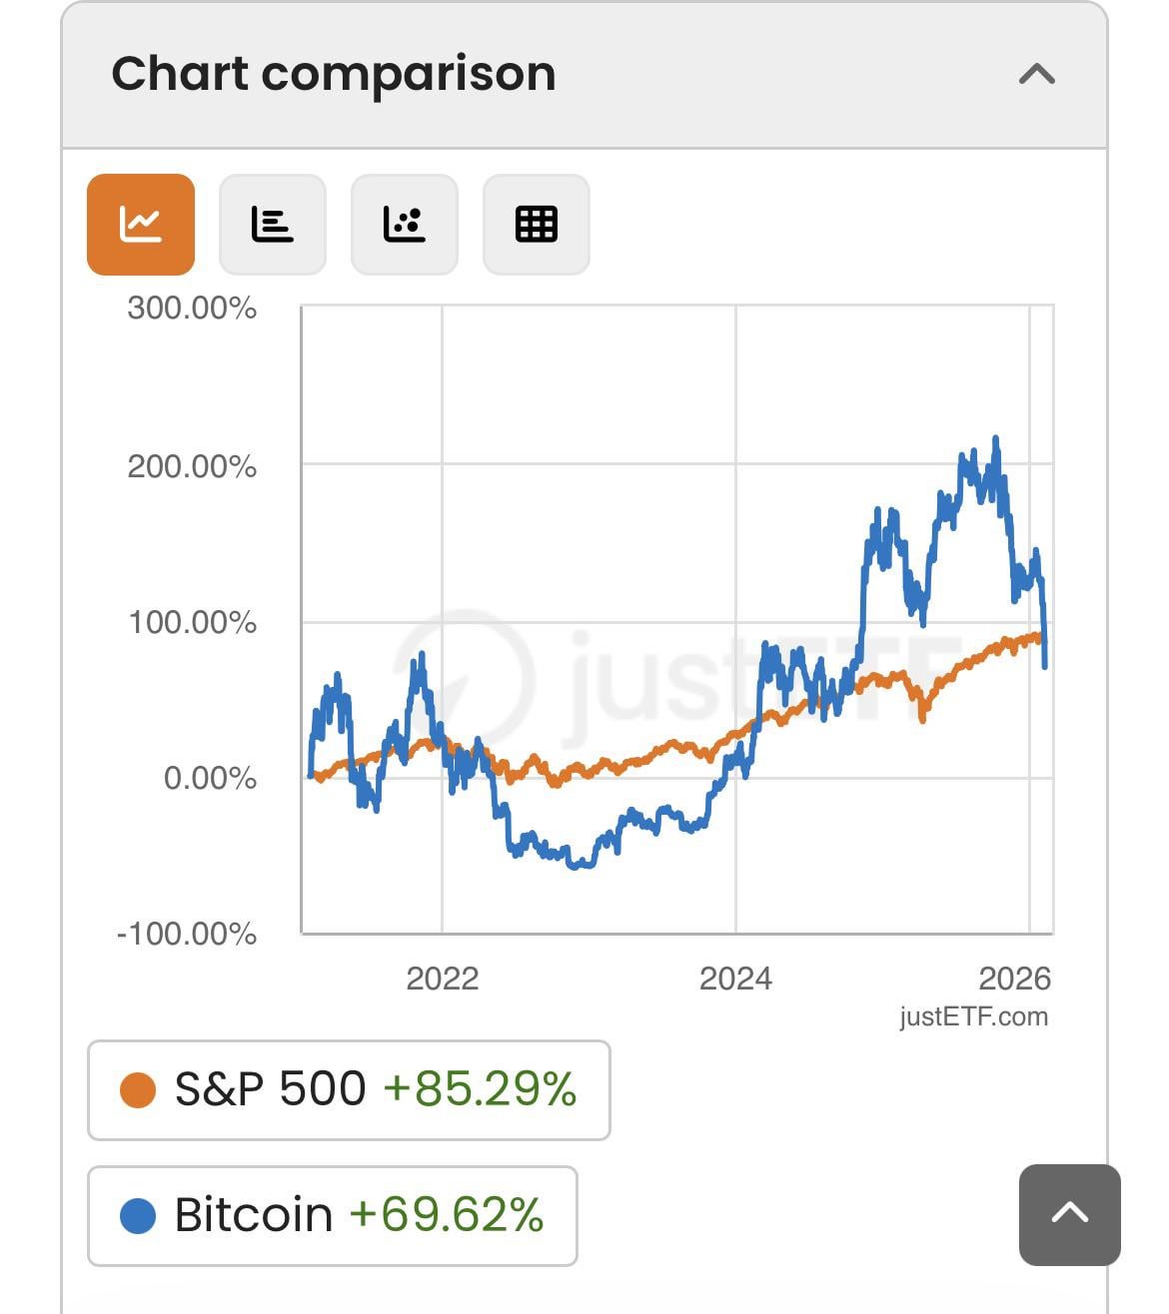Collapse the Chart comparison section chevron
Viewport: 1169px width, 1314px height.
click(x=1037, y=75)
